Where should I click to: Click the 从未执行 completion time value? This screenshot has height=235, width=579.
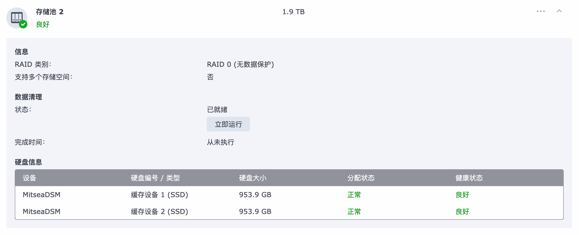point(220,142)
